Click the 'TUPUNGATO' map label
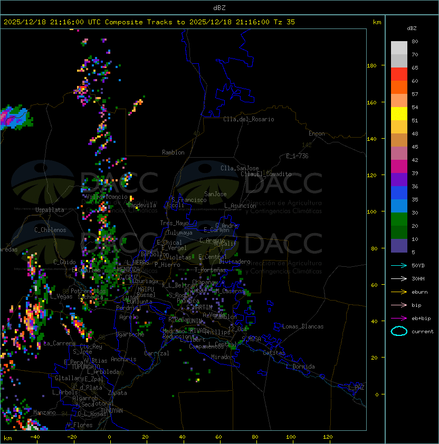This screenshot has height=444, width=439. point(85,367)
